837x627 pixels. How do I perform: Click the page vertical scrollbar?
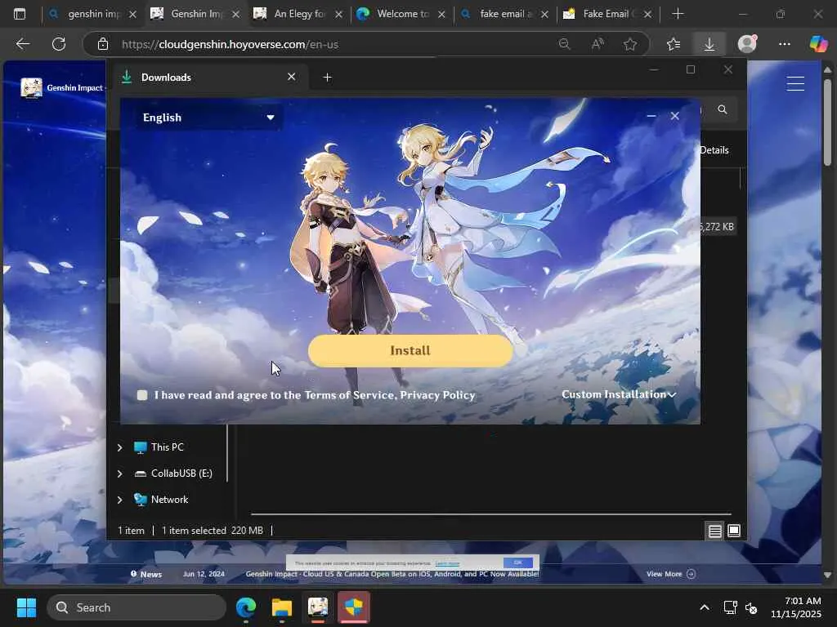827,122
